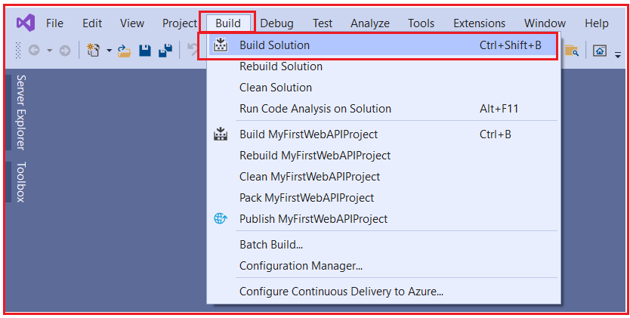Open the View menu
Viewport: 630px width, 318px height.
point(132,23)
